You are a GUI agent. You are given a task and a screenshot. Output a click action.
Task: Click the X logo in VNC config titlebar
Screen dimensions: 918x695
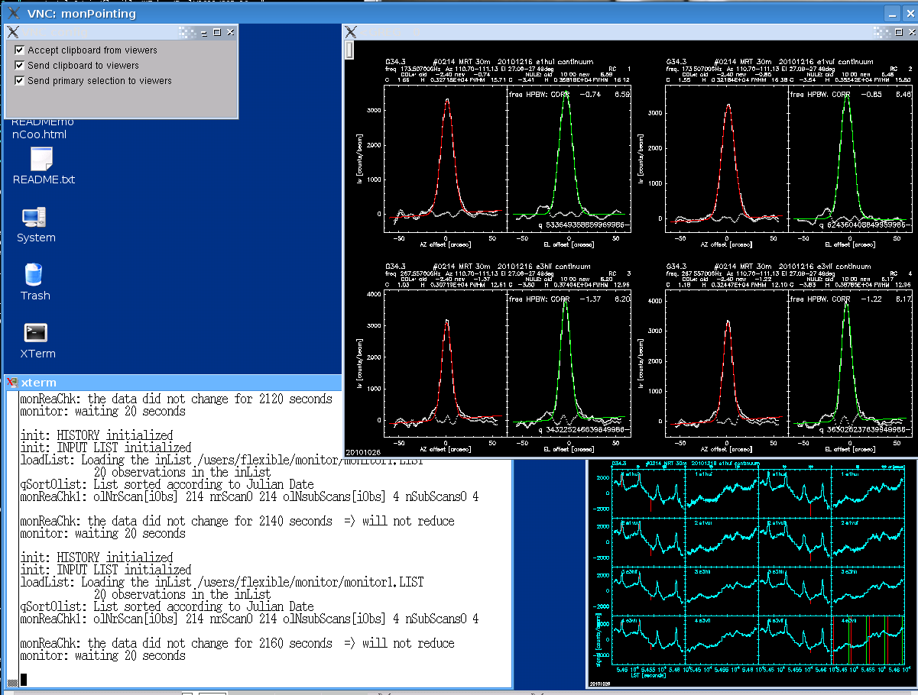(13, 32)
